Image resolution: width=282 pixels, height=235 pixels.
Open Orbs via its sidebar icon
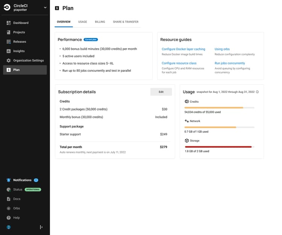[x=9, y=208]
